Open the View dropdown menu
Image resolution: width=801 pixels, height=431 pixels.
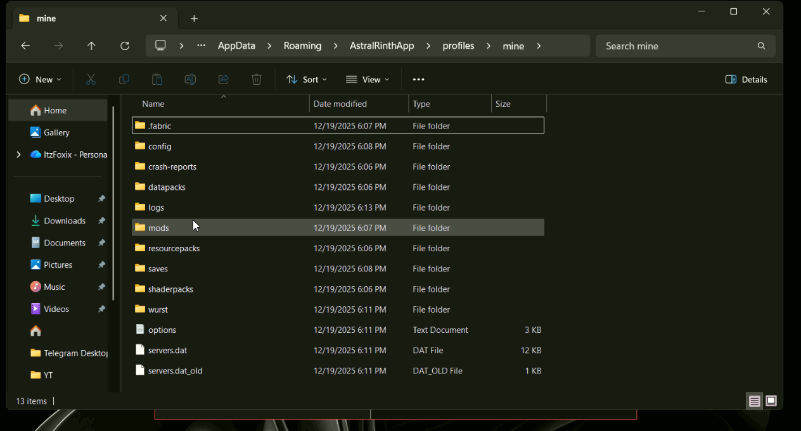click(368, 79)
